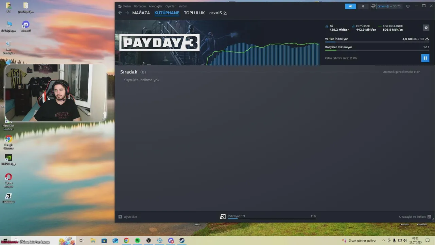Open the TOPLULUK tab
The image size is (435, 245).
click(194, 13)
